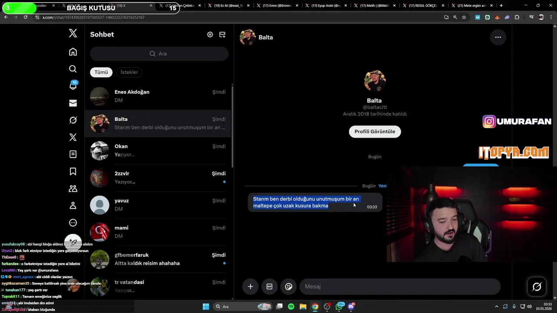Open Profile person icon in sidebar
557x313 pixels.
(73, 205)
